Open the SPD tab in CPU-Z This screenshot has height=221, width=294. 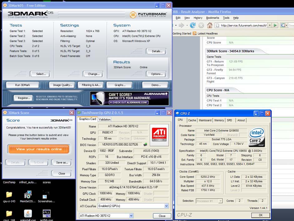tap(229, 120)
